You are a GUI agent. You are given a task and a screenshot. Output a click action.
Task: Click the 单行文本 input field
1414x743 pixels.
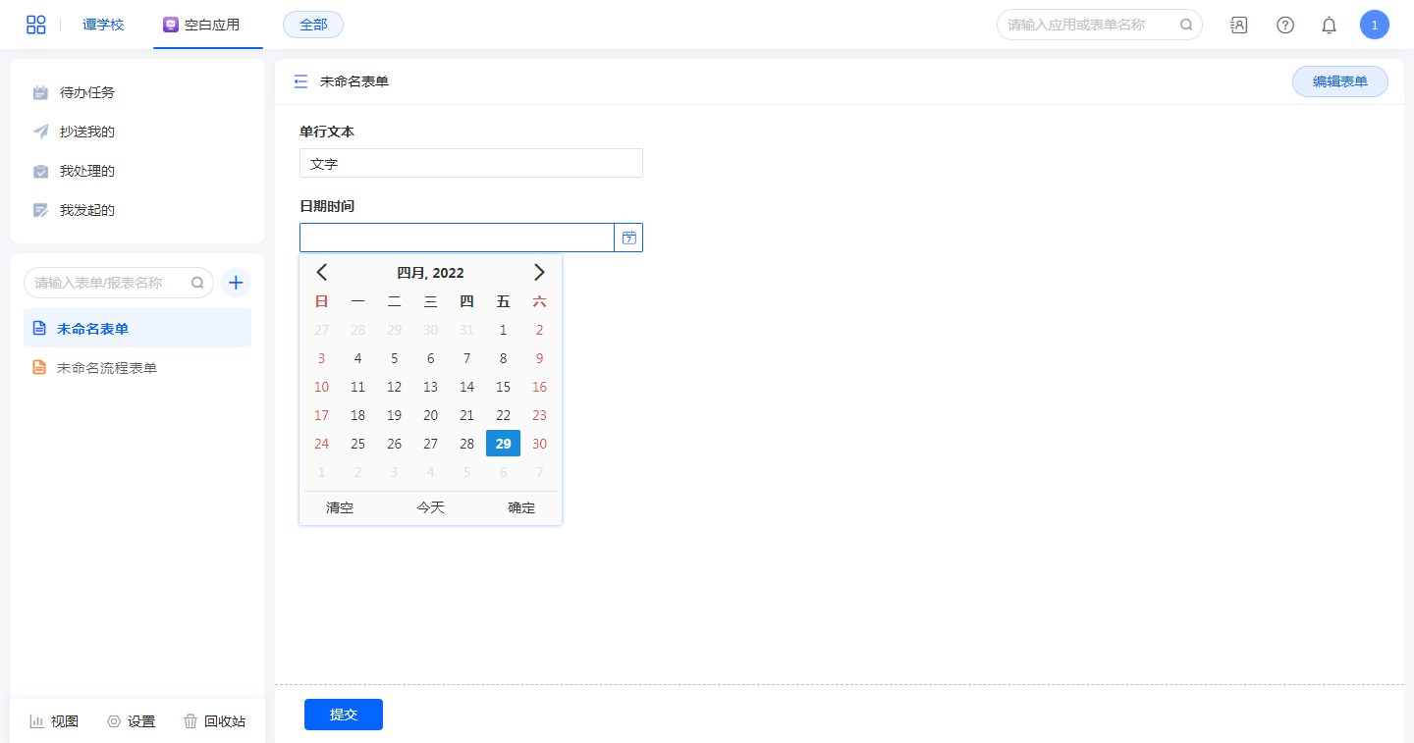470,163
